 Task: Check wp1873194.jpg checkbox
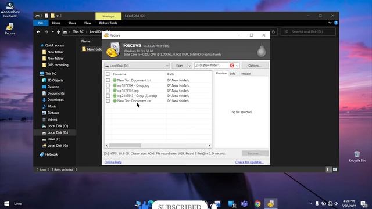coord(108,91)
